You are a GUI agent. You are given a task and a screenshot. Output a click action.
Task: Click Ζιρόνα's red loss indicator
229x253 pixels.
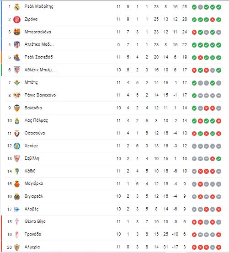213,20
